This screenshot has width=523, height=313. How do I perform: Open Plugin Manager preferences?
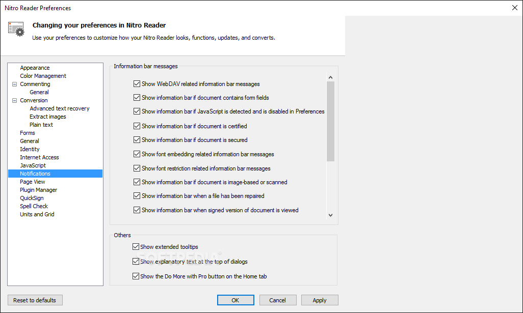(x=38, y=190)
